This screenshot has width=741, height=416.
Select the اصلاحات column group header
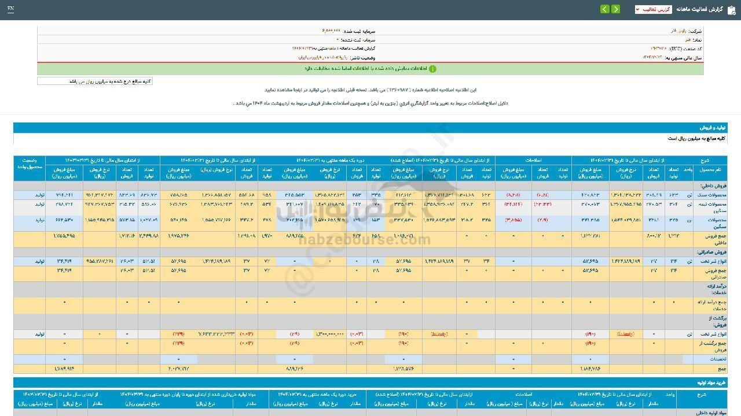tap(533, 161)
